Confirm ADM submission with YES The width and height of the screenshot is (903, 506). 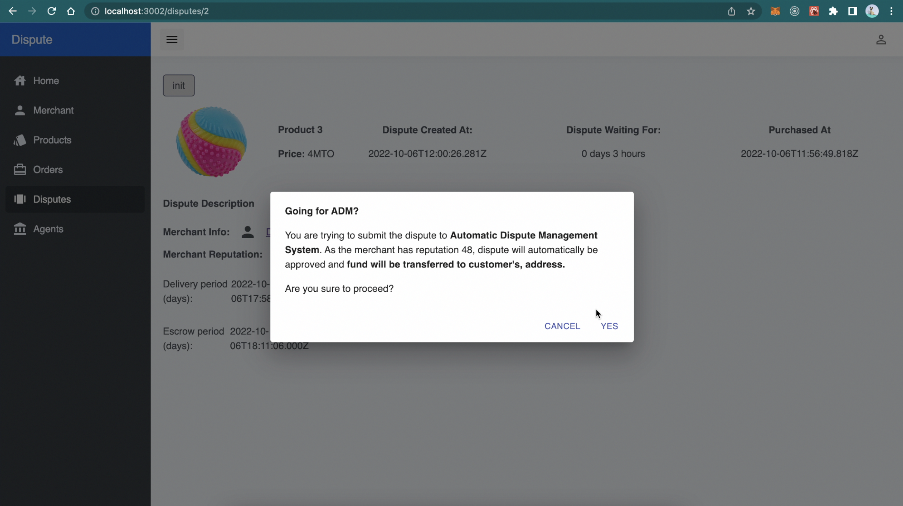(609, 326)
